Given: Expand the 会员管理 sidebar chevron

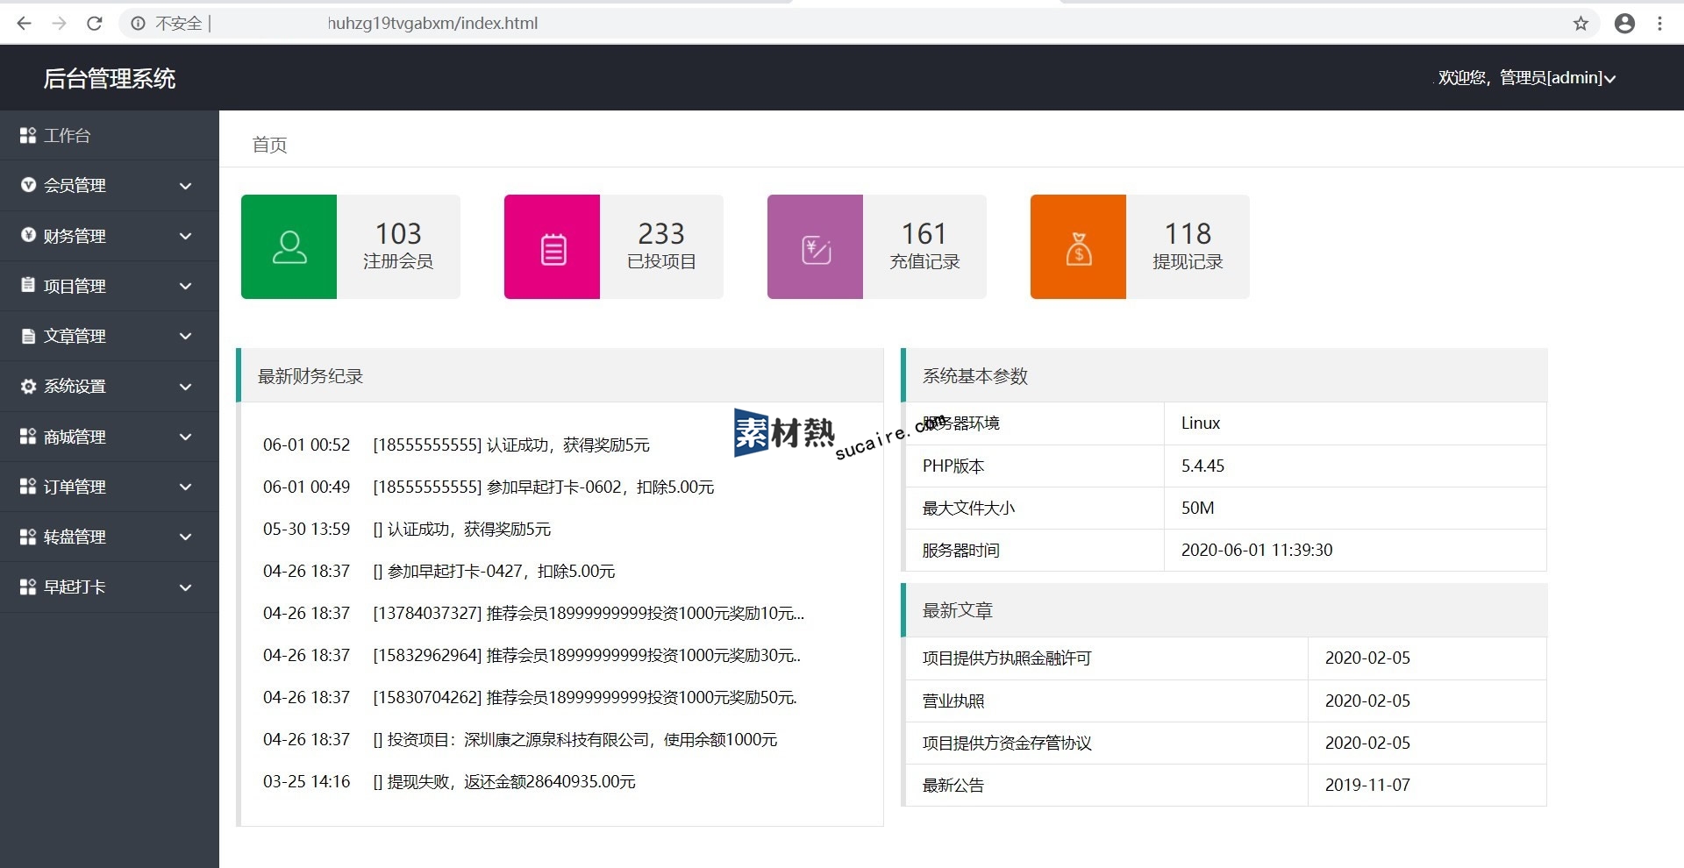Looking at the screenshot, I should [185, 186].
